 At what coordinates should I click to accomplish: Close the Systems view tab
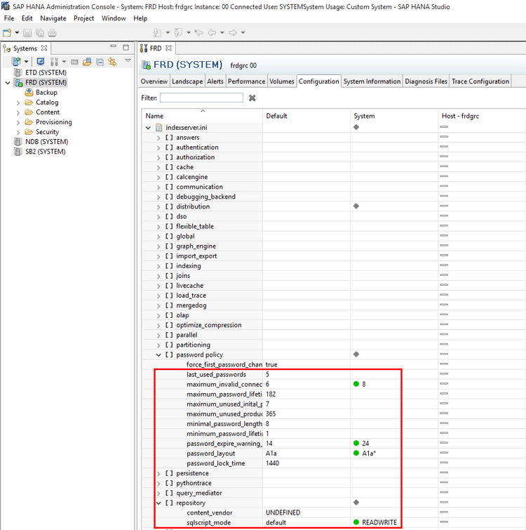tap(44, 48)
